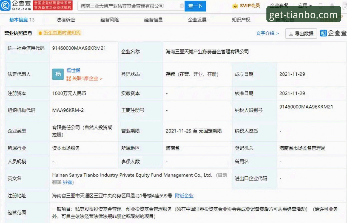Click the 杨 avatar badge of legal representative
Screen dimensions: 347x223
58,74
